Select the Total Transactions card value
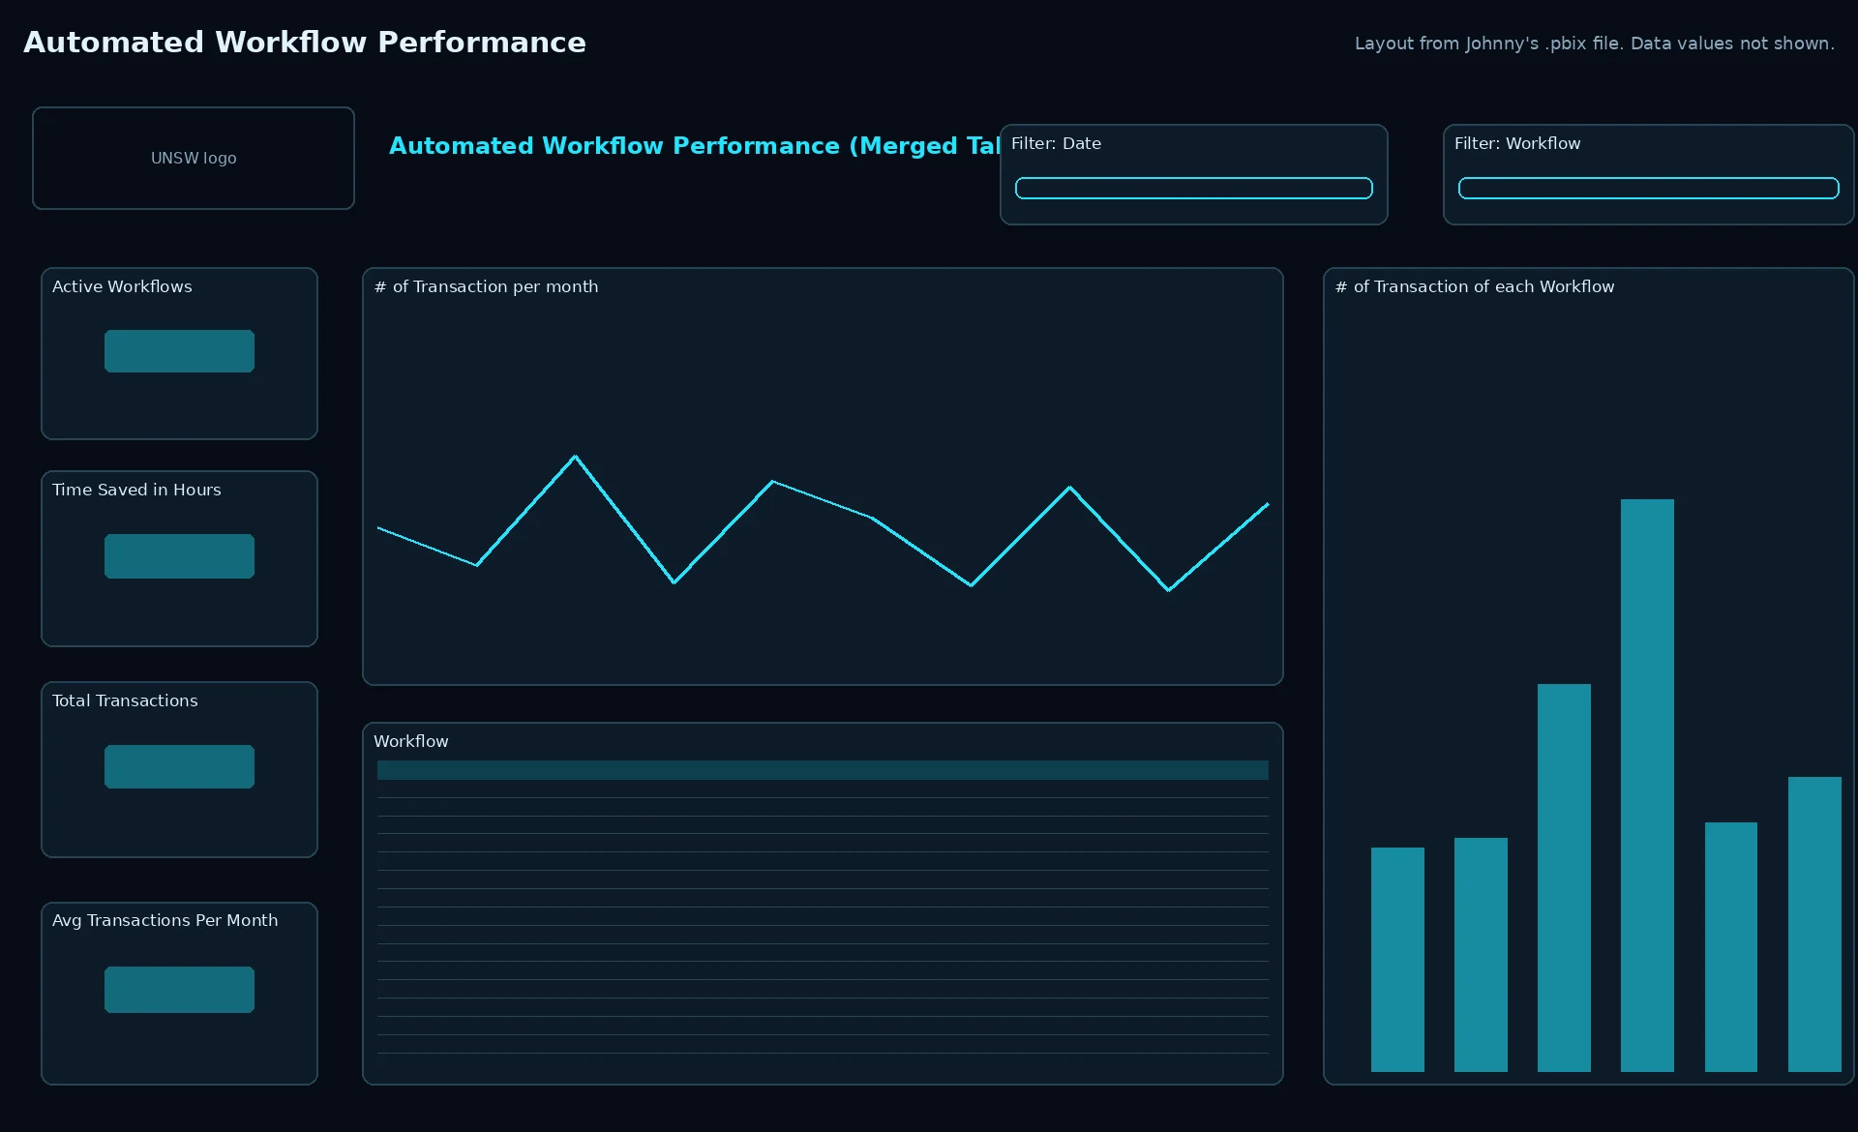The width and height of the screenshot is (1858, 1132). click(179, 766)
